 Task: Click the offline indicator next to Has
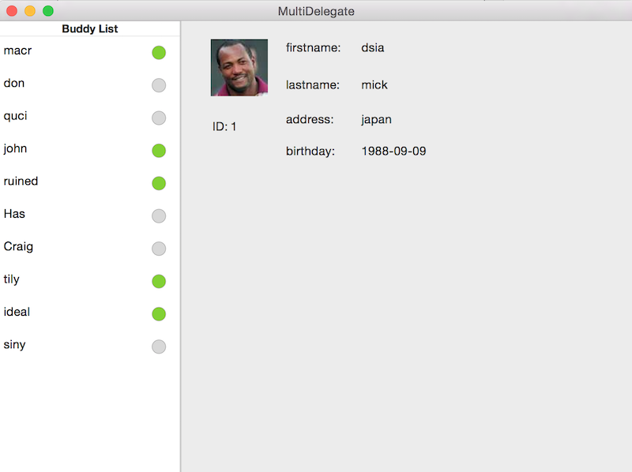(159, 215)
